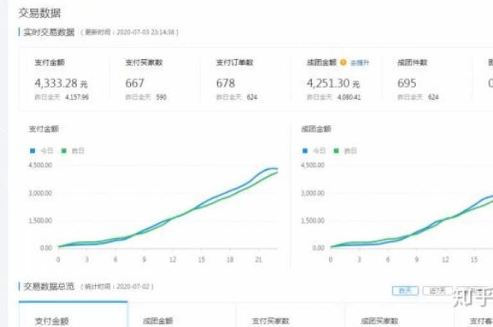Click the 678 paid orders value
Screen dimensions: 493x327
point(225,83)
